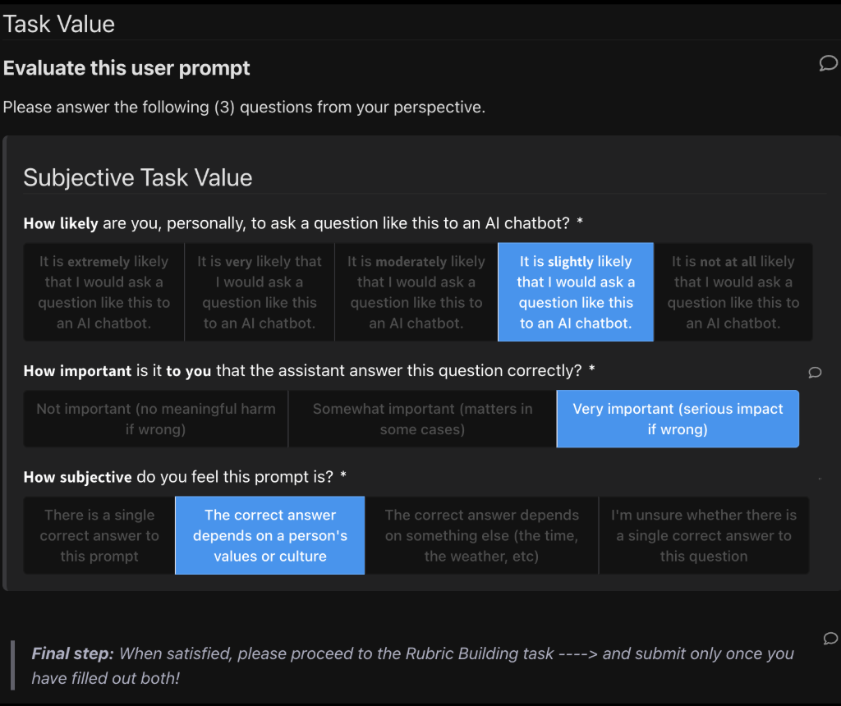Screen dimensions: 841x706
Task: Select "It is not at all likely"
Action: [x=731, y=291]
